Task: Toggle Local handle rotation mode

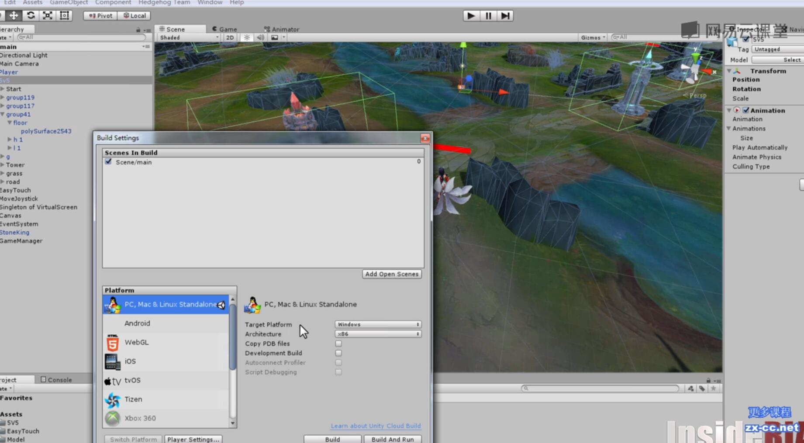Action: [x=134, y=16]
